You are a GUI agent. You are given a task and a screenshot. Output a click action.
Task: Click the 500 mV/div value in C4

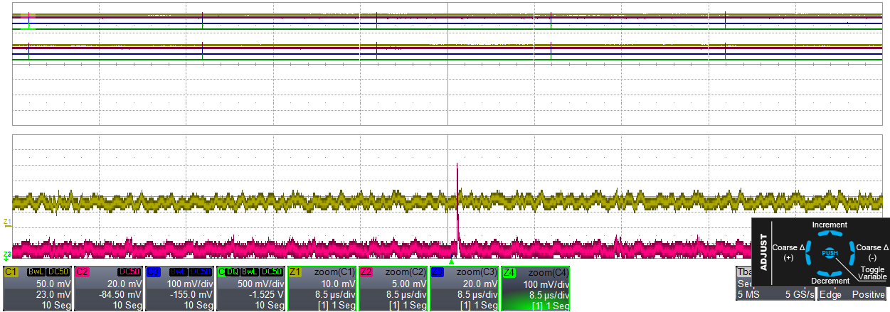pos(261,284)
